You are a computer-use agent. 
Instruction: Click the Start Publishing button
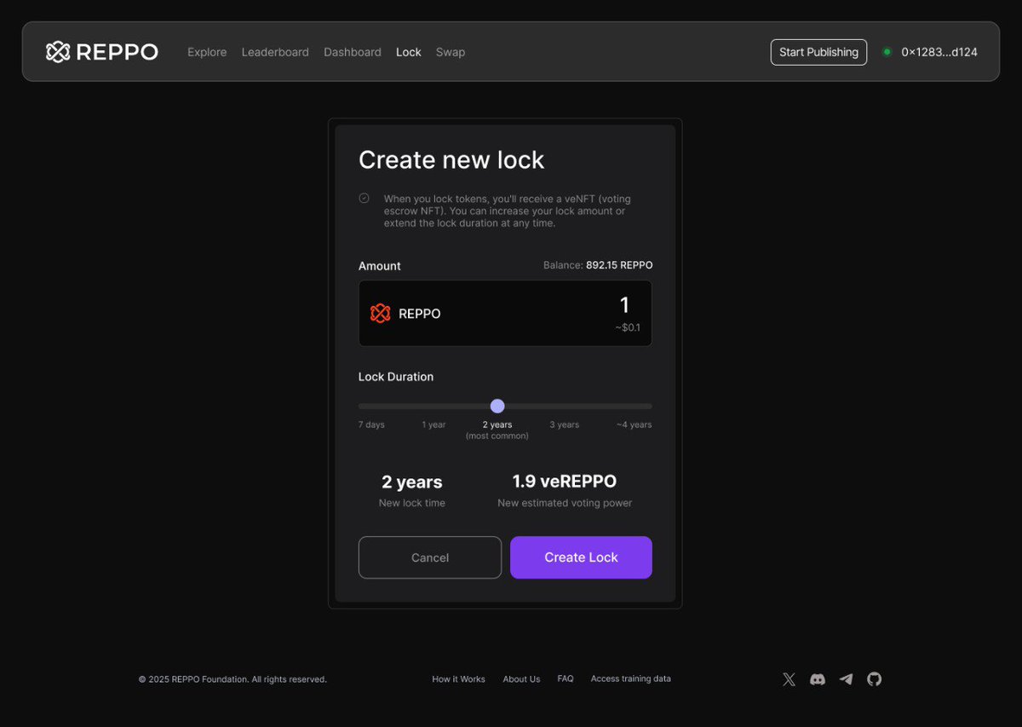click(x=818, y=52)
